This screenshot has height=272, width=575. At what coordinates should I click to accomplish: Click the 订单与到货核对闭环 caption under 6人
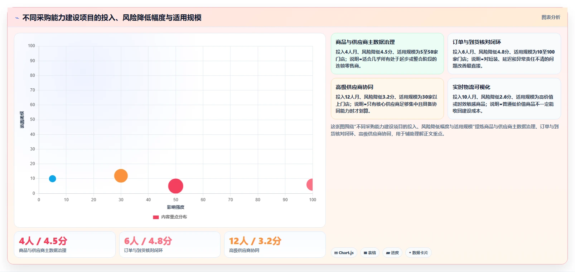[143, 251]
